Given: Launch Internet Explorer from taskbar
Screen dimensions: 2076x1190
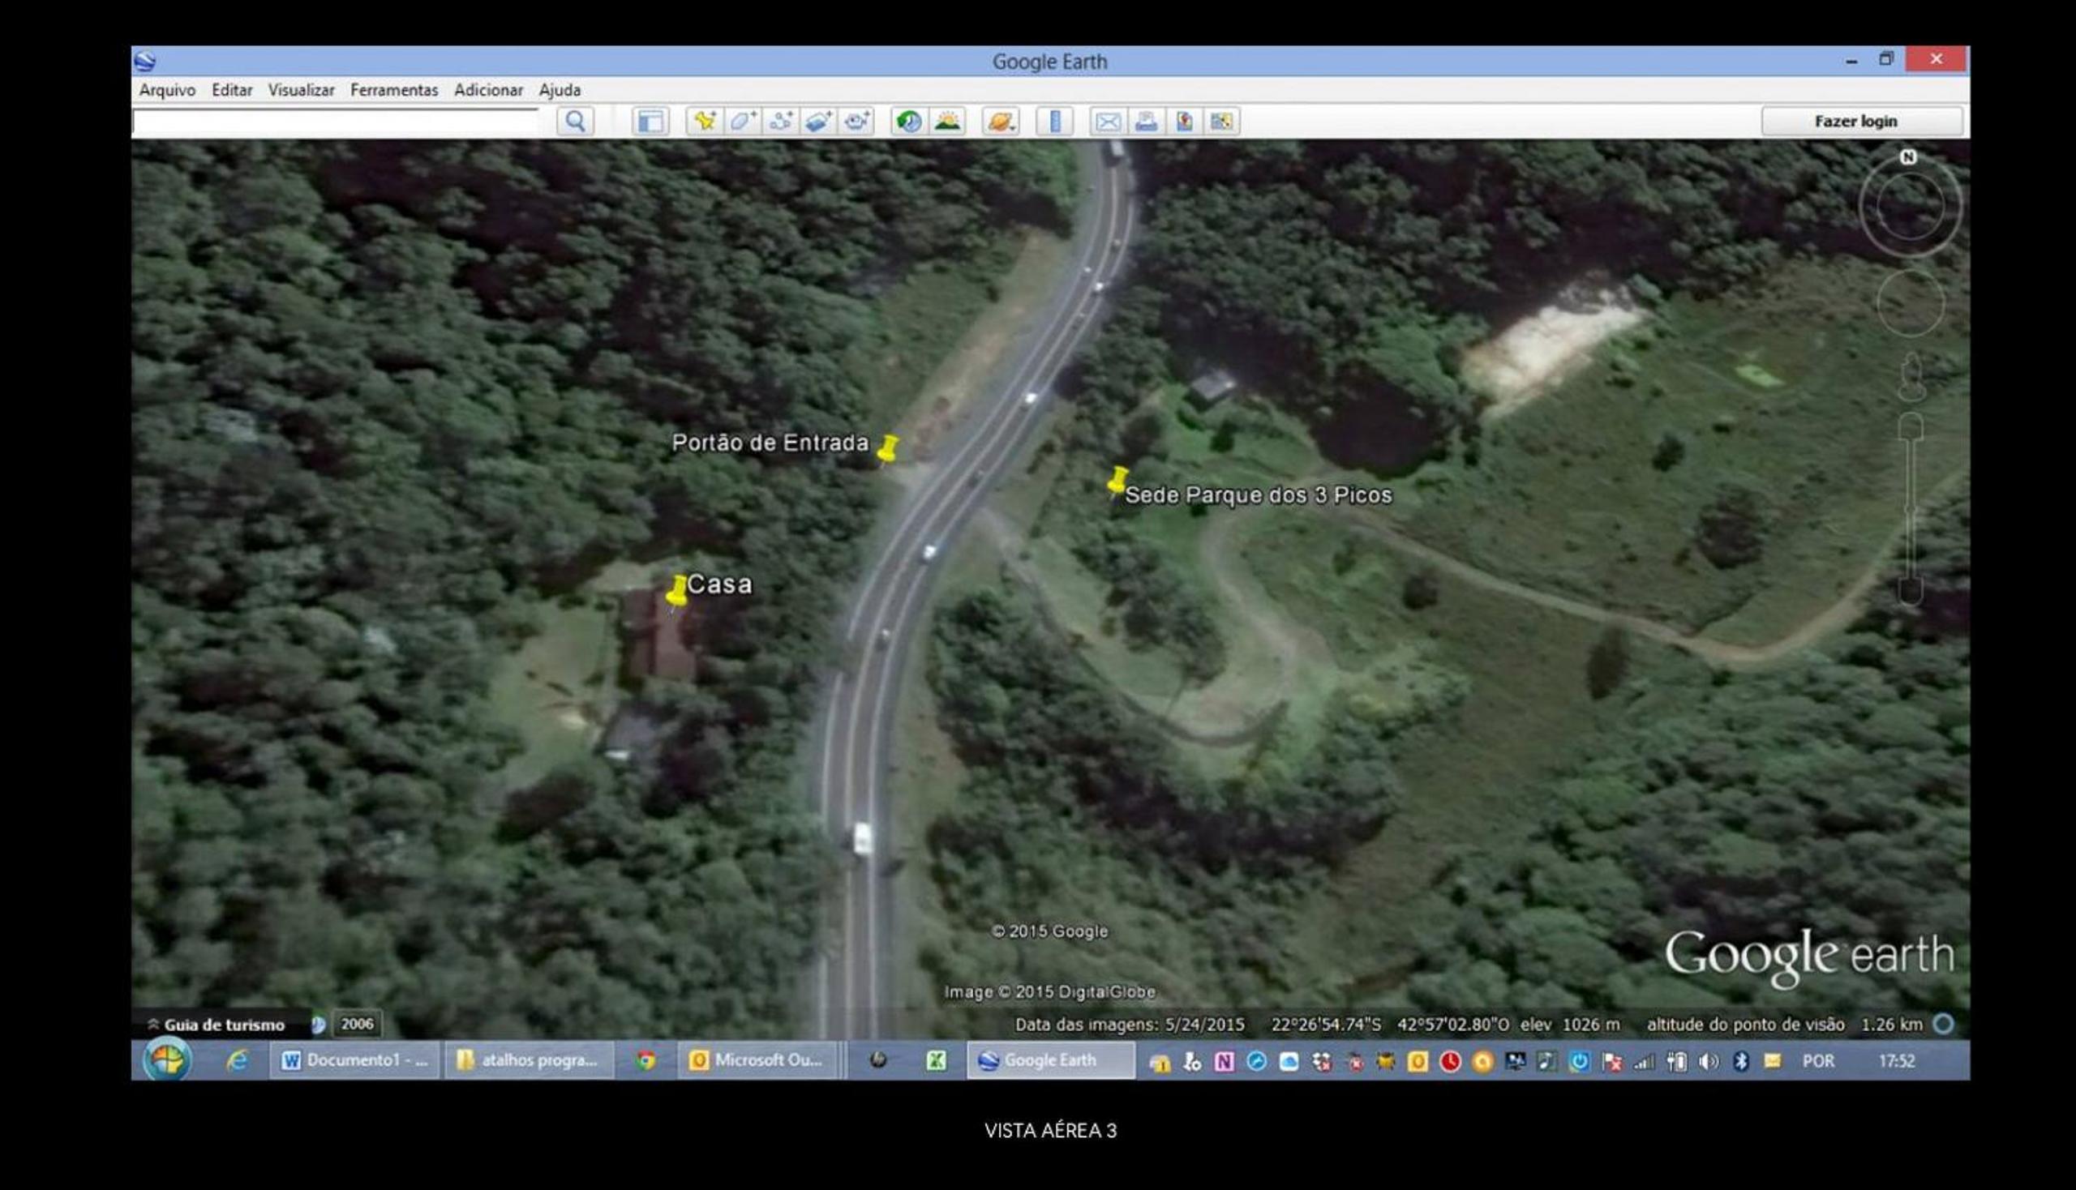Looking at the screenshot, I should [x=237, y=1061].
